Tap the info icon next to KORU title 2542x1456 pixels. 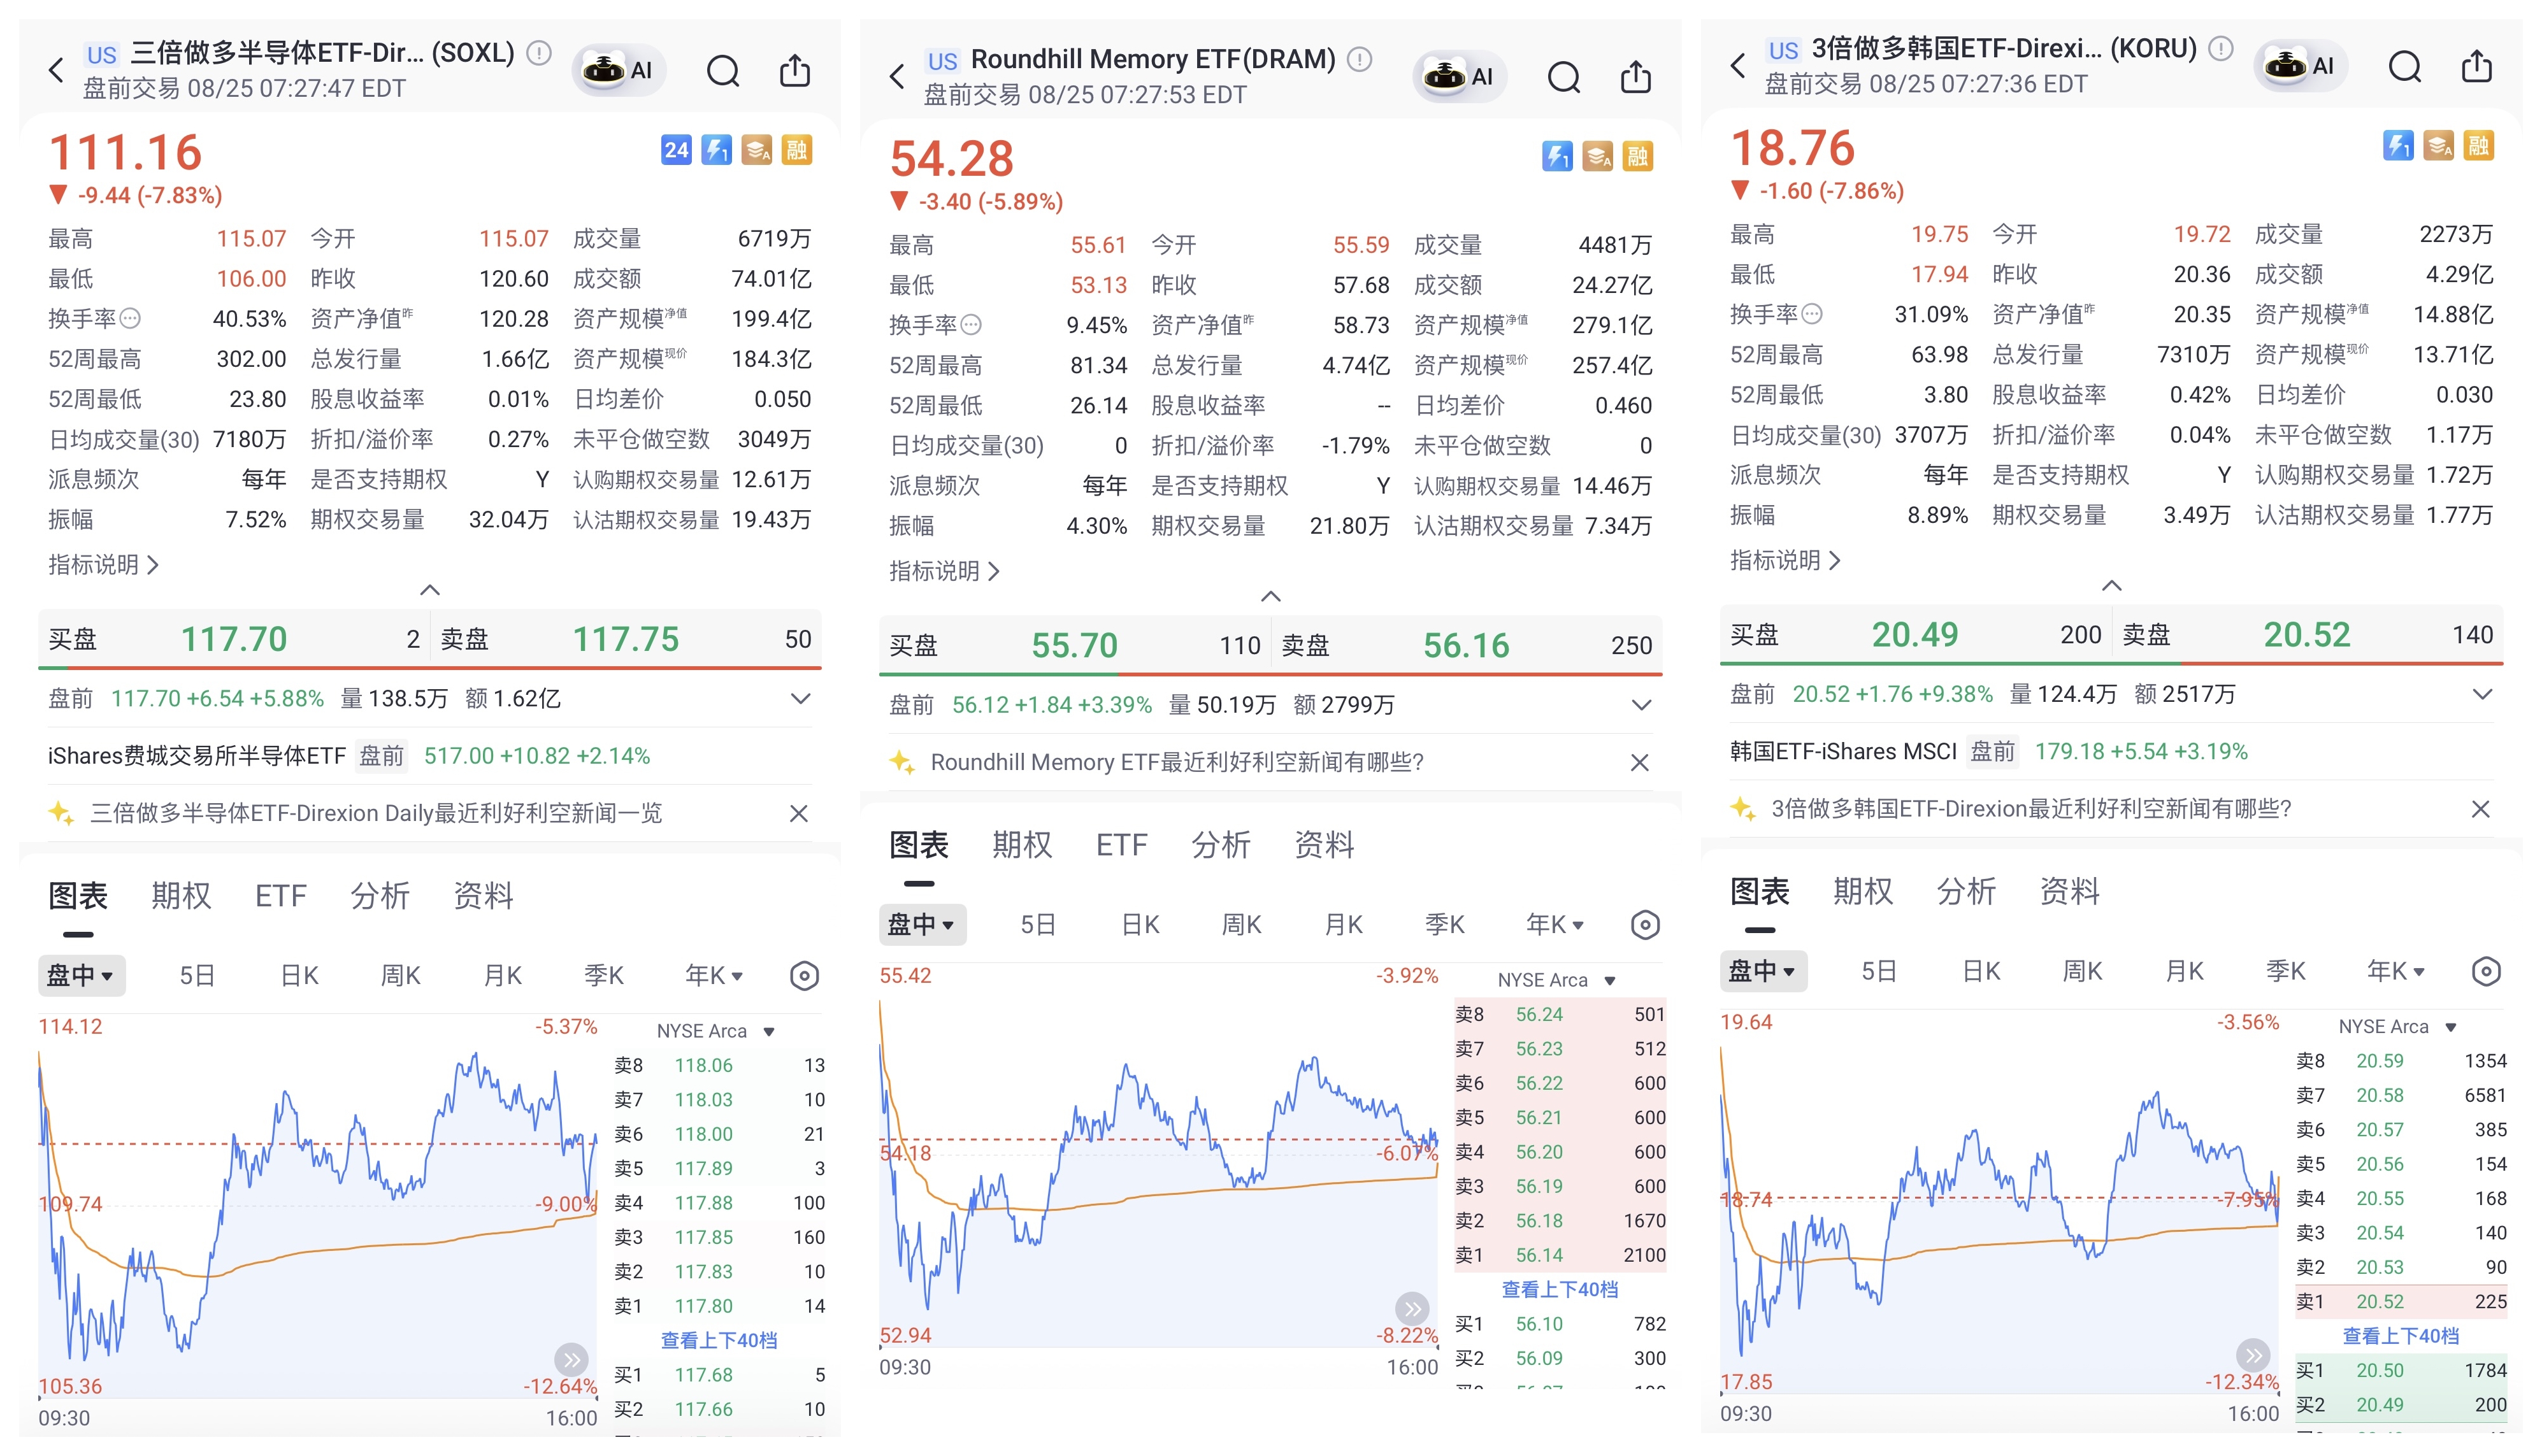click(2221, 48)
